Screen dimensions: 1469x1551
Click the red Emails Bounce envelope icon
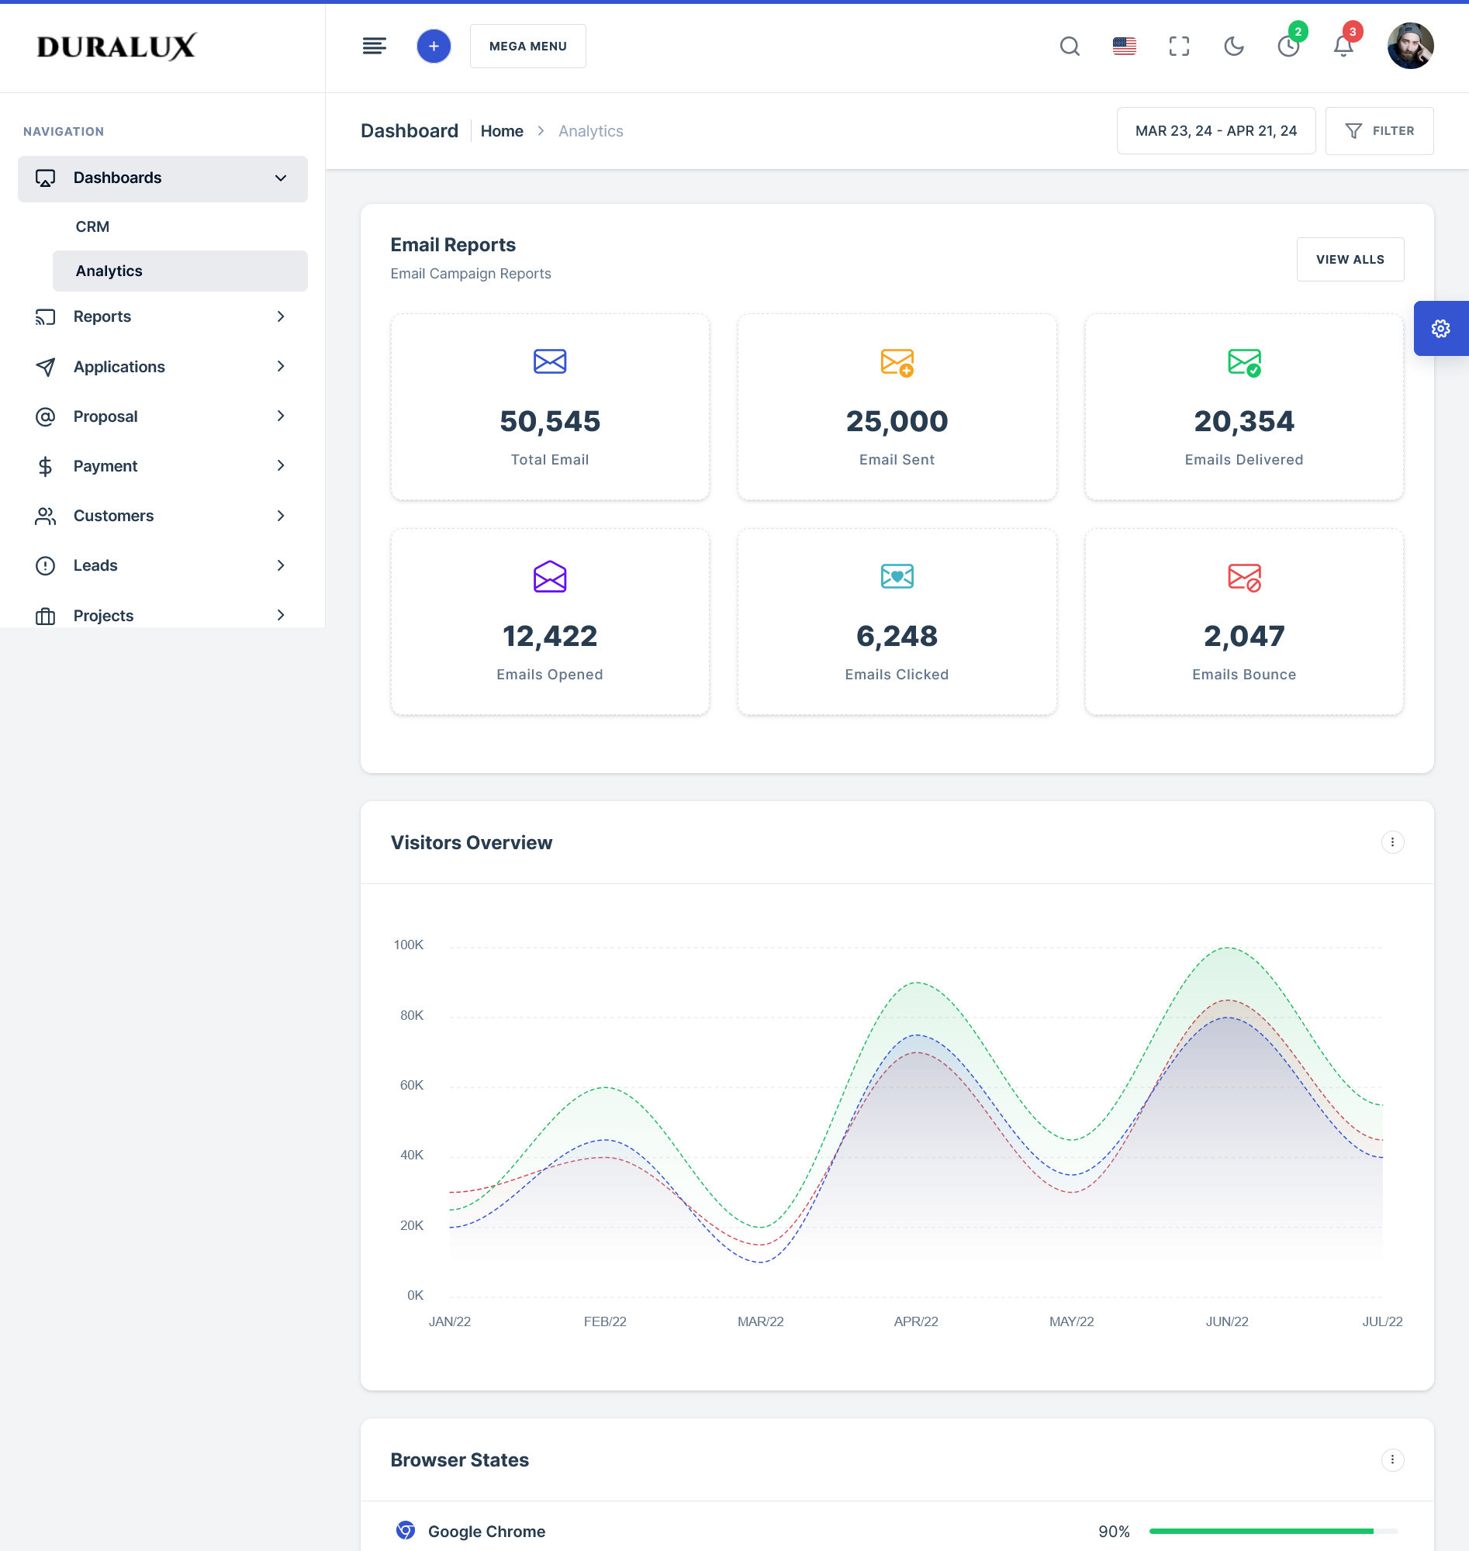point(1244,577)
